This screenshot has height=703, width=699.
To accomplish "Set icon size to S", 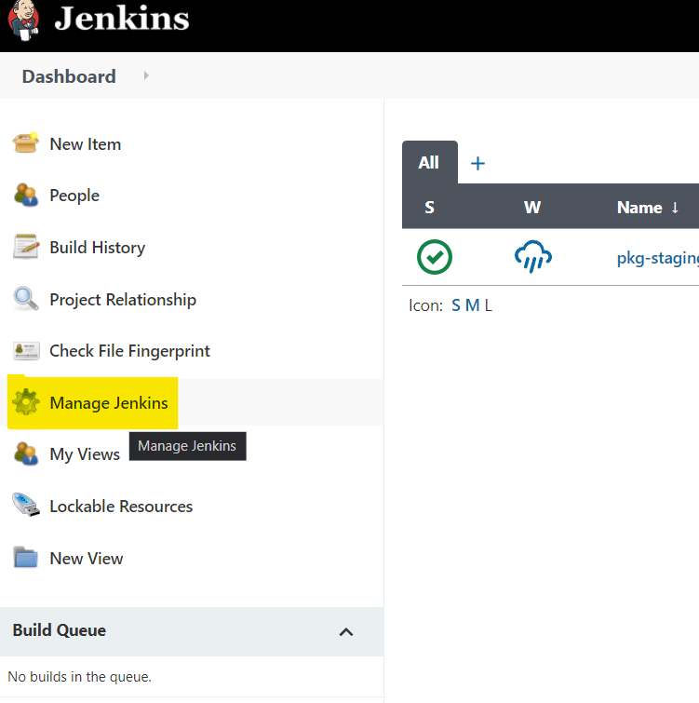I will pos(456,305).
